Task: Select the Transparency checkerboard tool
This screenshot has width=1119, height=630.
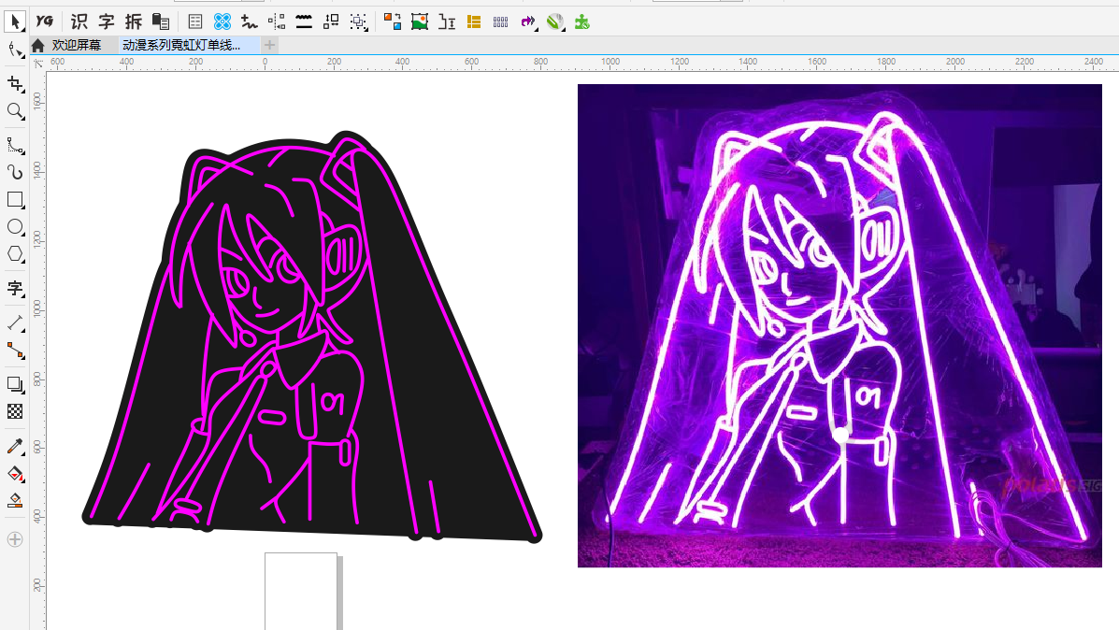Action: tap(15, 411)
